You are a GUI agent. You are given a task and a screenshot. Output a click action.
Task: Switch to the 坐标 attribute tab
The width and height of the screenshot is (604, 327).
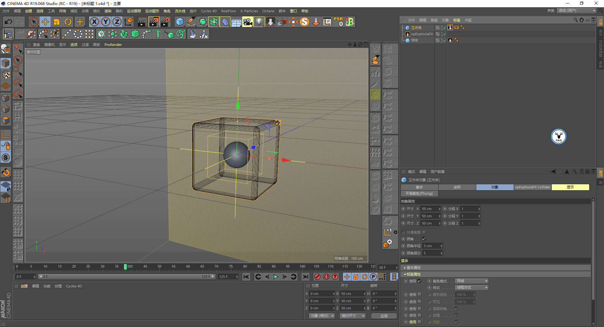(457, 187)
